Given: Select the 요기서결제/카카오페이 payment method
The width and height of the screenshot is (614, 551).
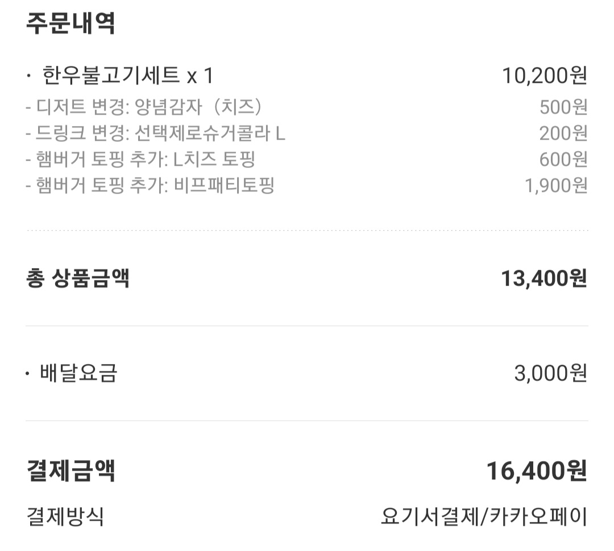Looking at the screenshot, I should [484, 516].
